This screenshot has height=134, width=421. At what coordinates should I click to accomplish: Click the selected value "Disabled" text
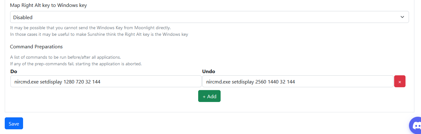click(x=23, y=18)
